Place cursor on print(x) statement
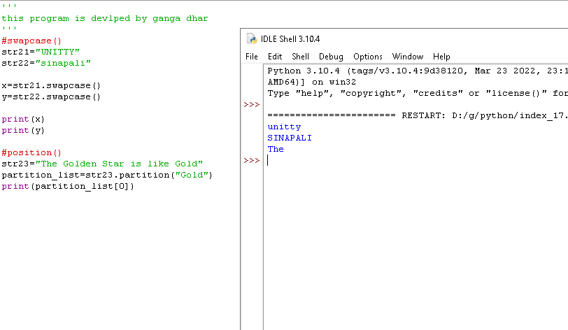Screen dimensions: 568x330 22,119
